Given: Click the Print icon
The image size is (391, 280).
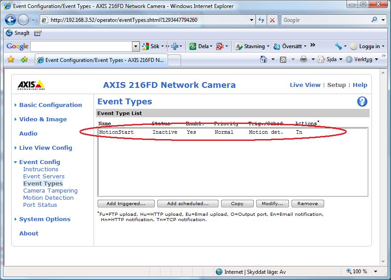Looking at the screenshot, I should point(304,59).
